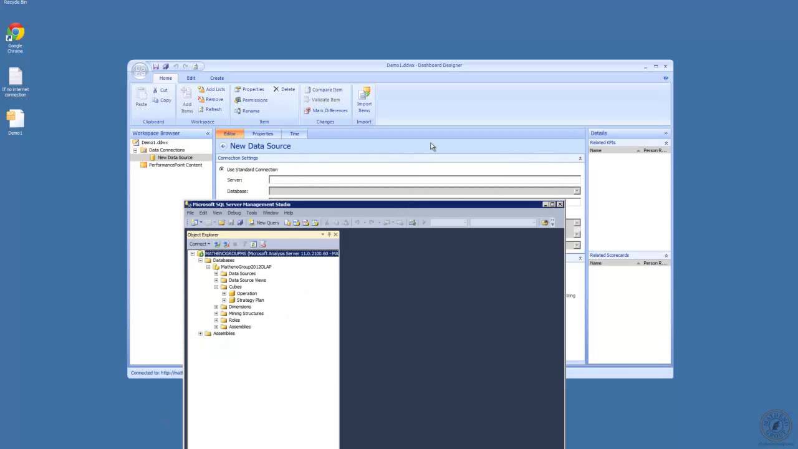Open the Connect dropdown in Object Explorer
This screenshot has width=798, height=449.
(x=199, y=244)
